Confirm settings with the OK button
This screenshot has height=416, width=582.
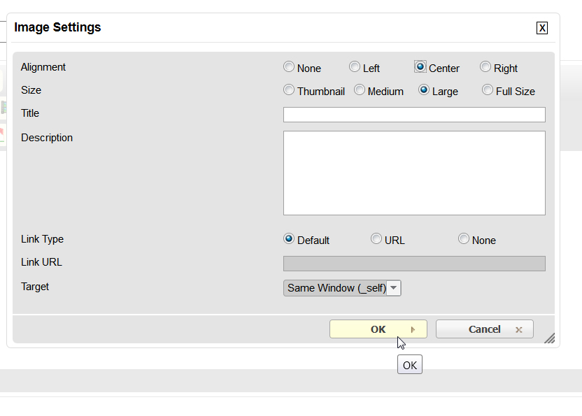click(x=378, y=329)
